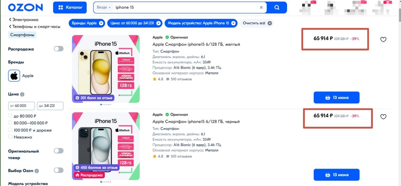Click the 4.8 star rating of yellow iPhone

coord(158,79)
